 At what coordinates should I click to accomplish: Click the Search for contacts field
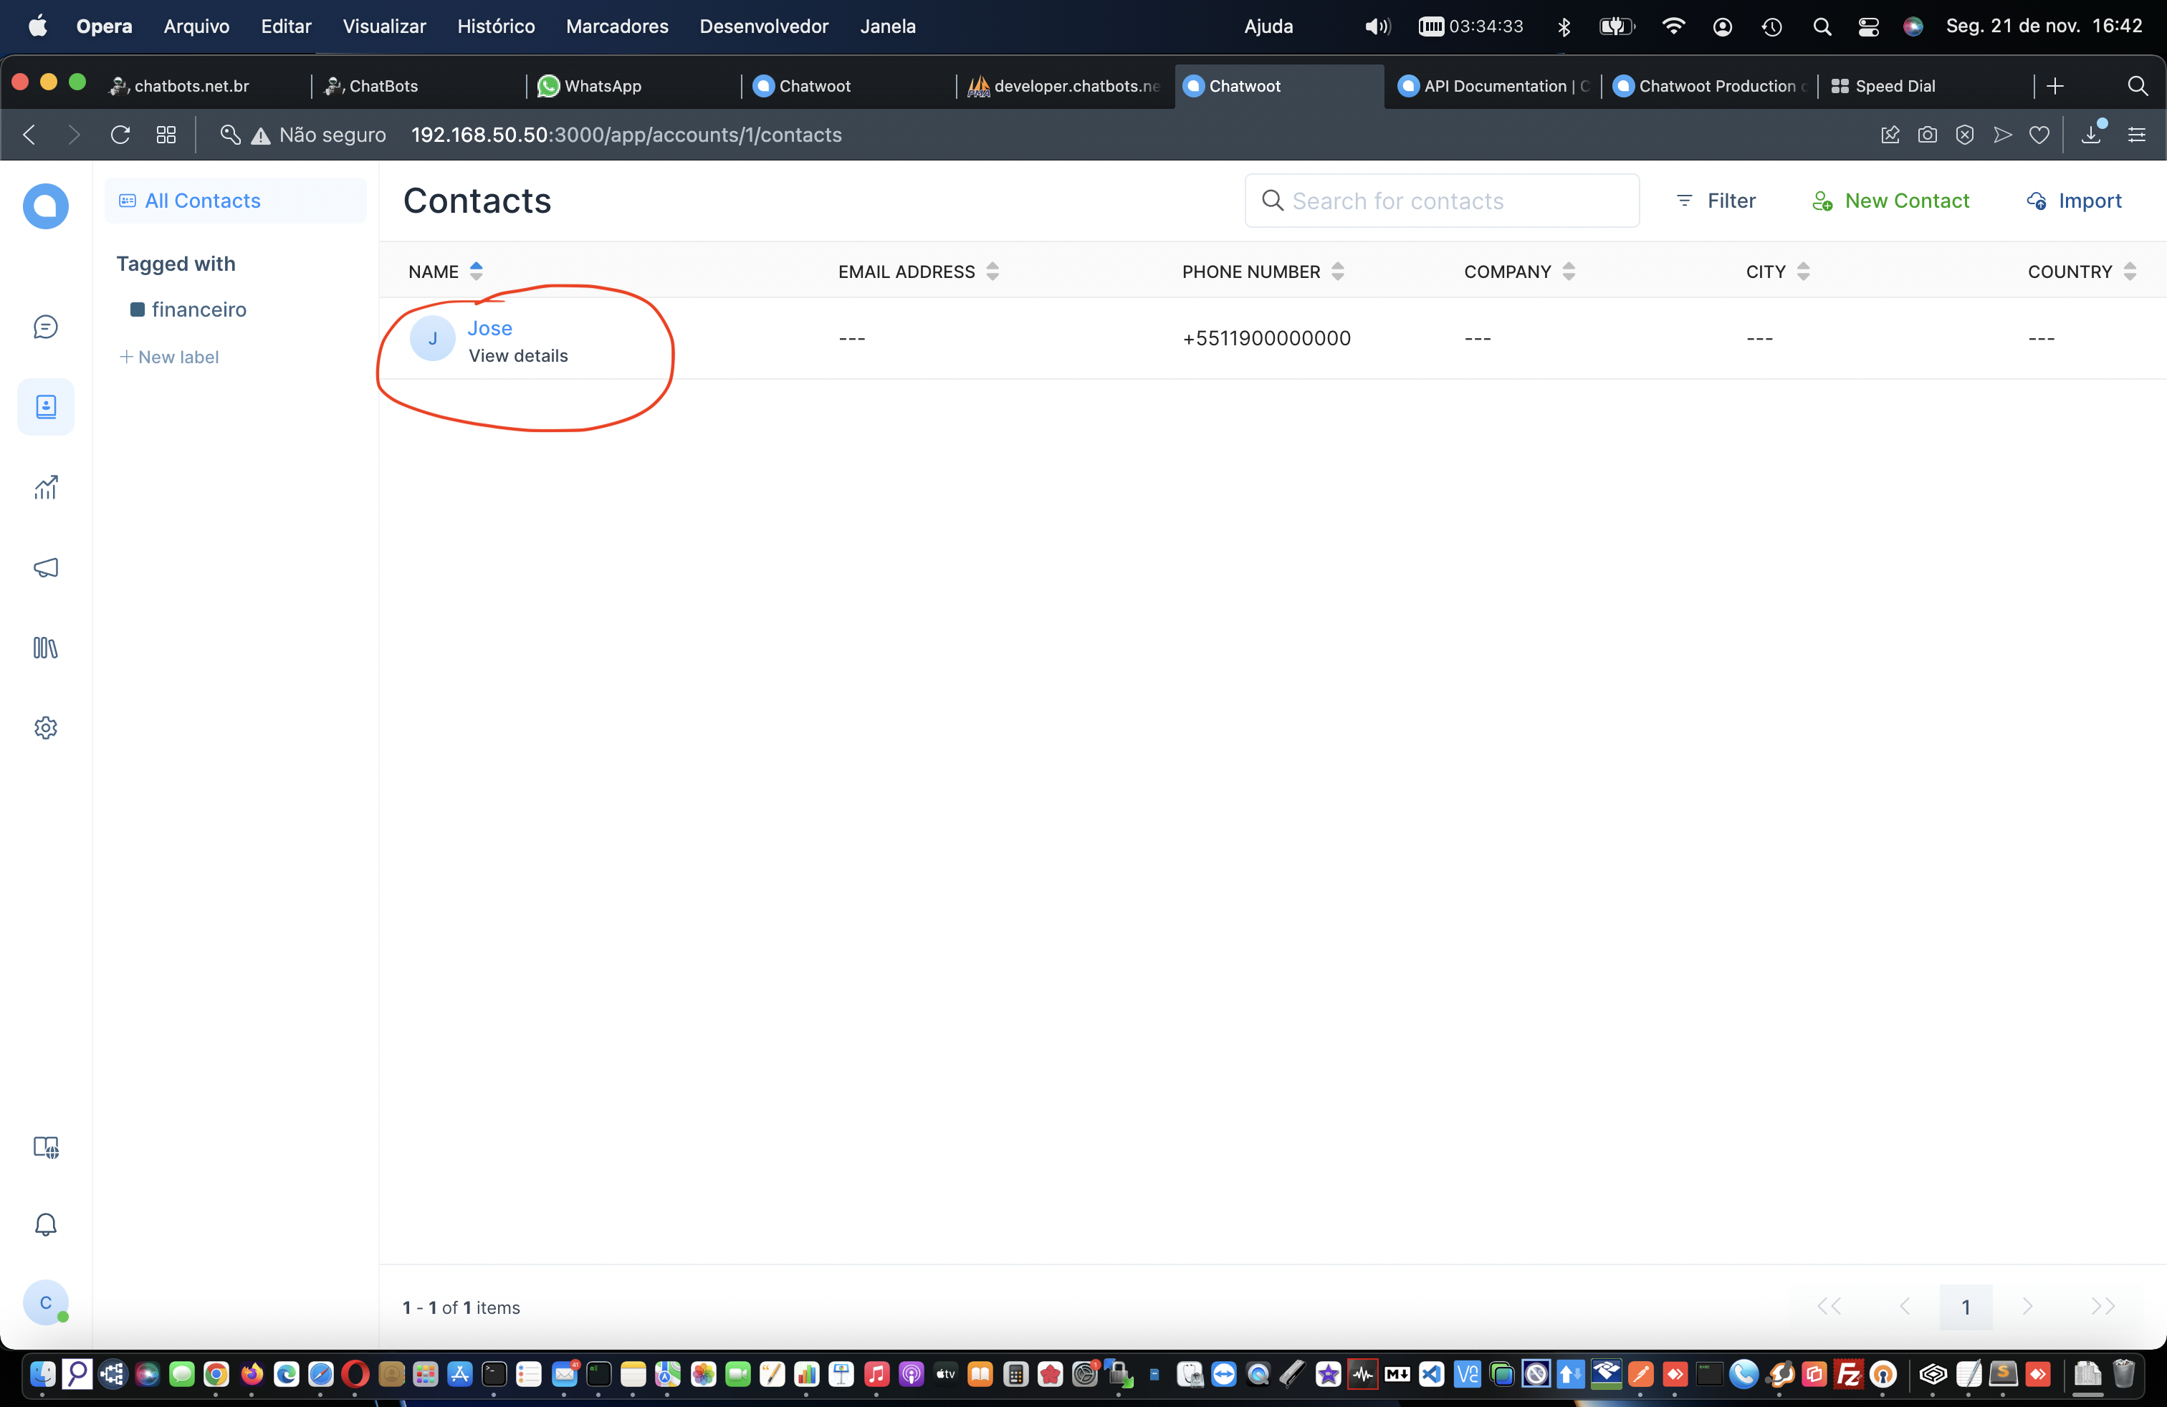pyautogui.click(x=1443, y=201)
